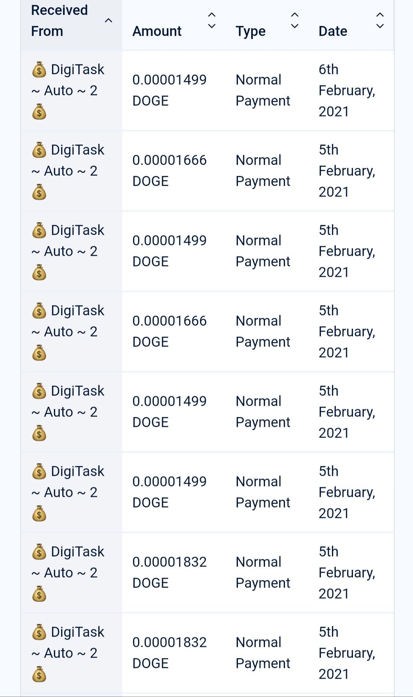
Task: Click Normal Payment in the 6th February row
Action: [x=263, y=90]
